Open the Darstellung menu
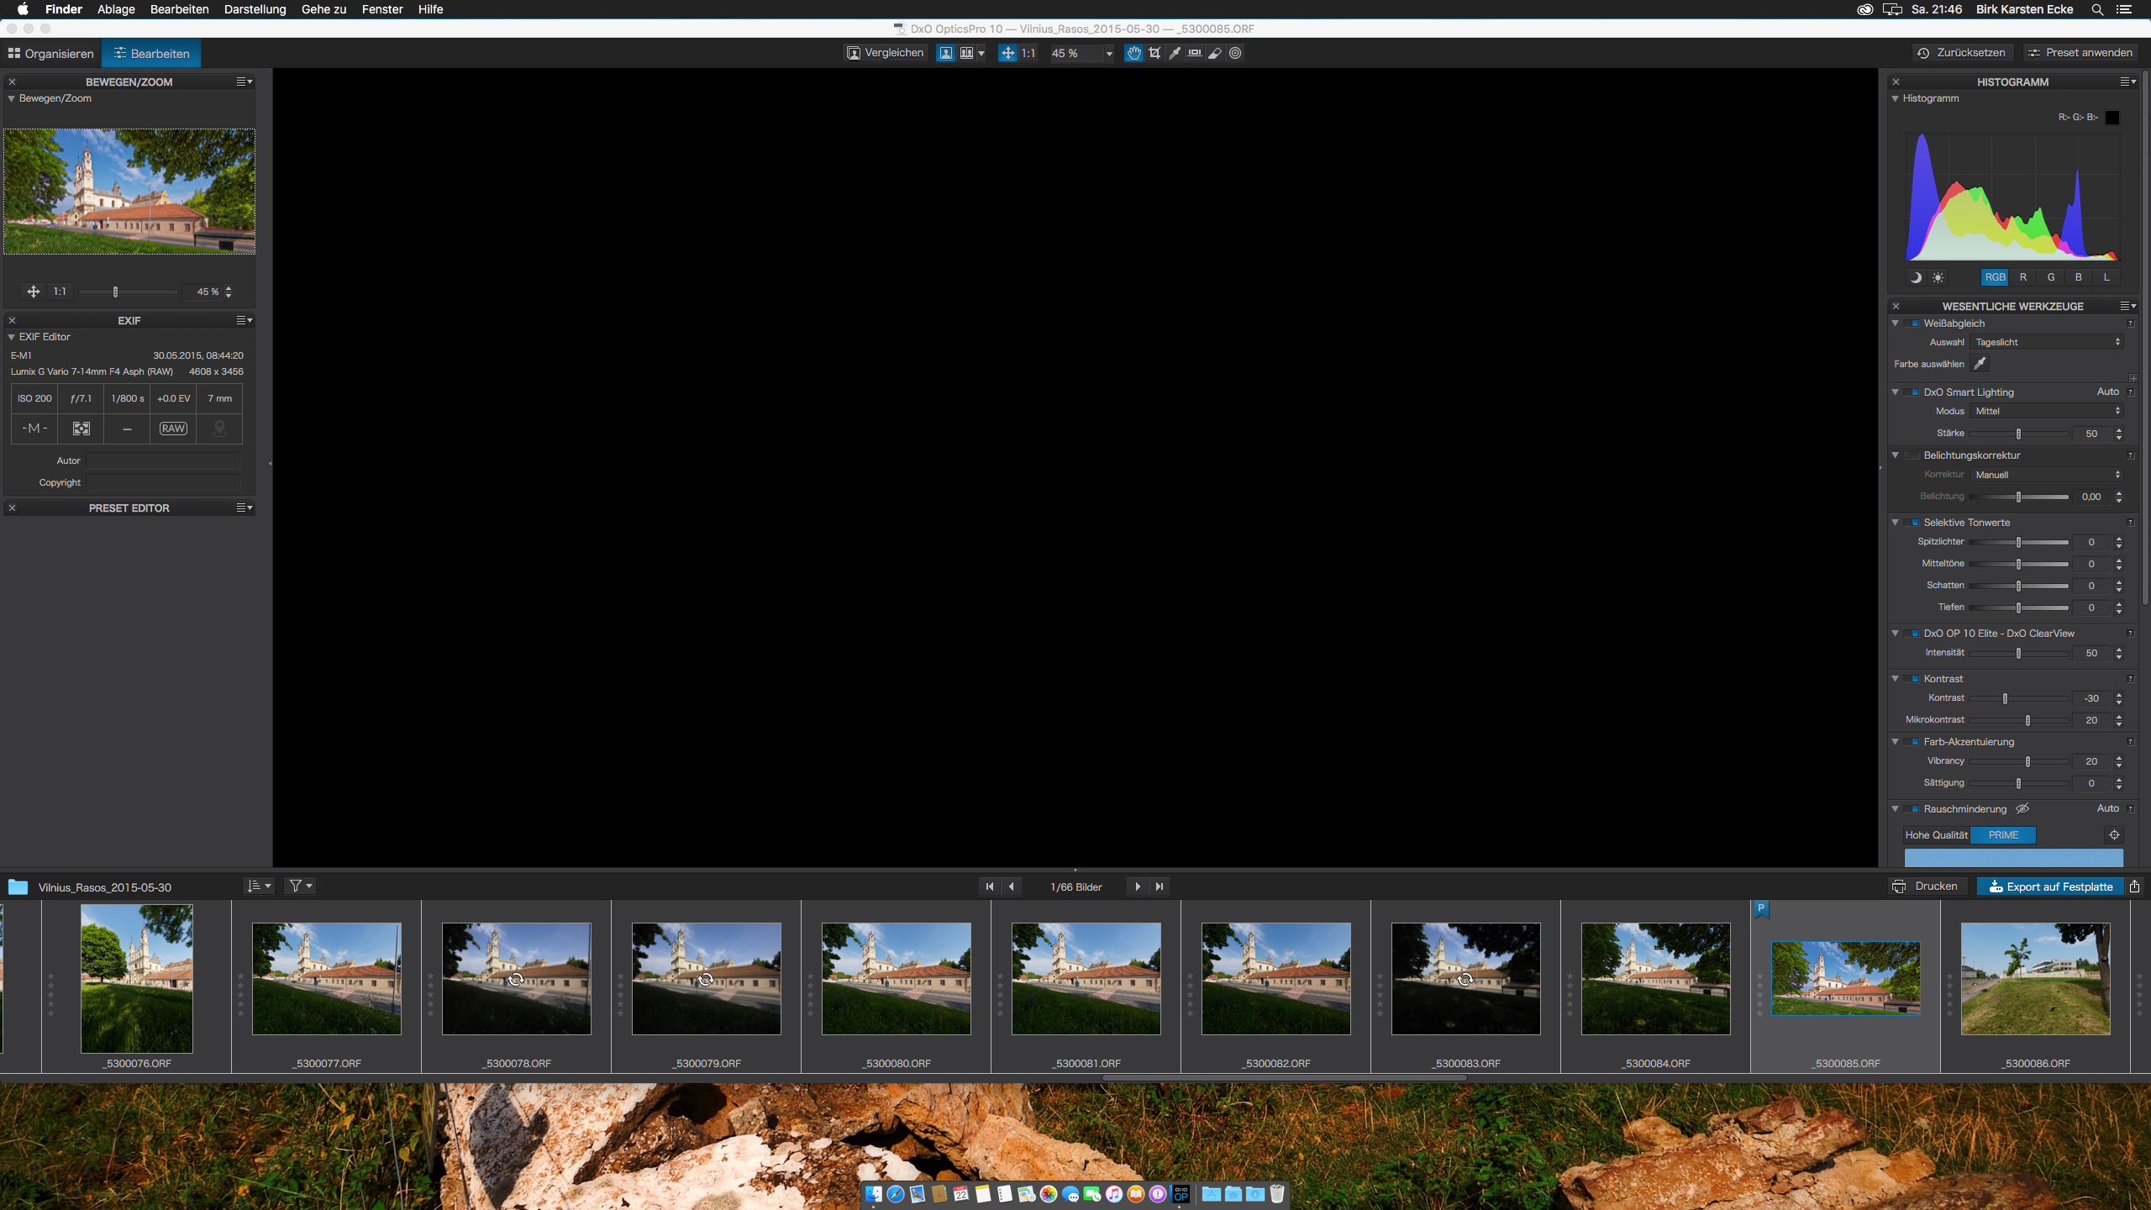This screenshot has height=1210, width=2151. [x=255, y=9]
